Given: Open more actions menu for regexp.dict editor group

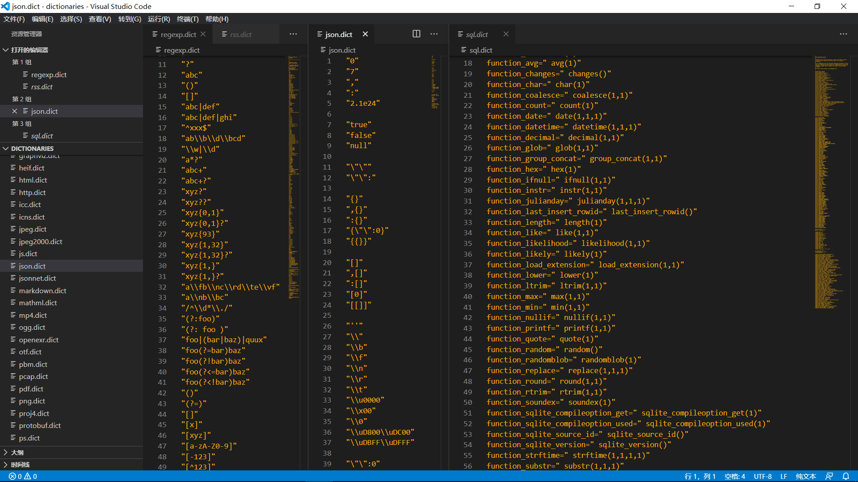Looking at the screenshot, I should coord(293,34).
